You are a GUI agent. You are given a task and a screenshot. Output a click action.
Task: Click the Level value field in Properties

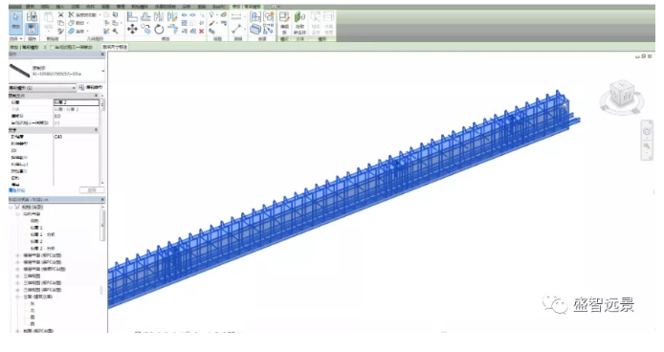click(x=77, y=102)
